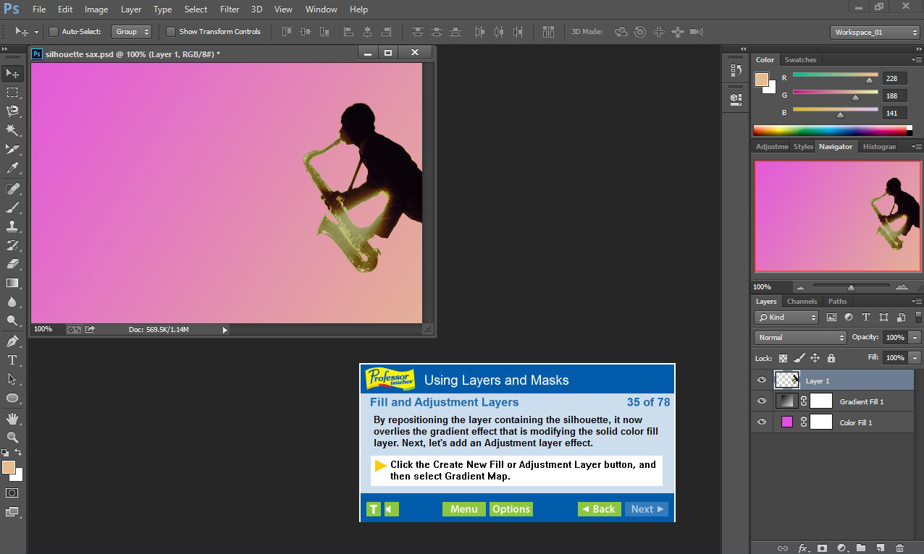Click Next in the tutorial panel
Image resolution: width=924 pixels, height=554 pixels.
pos(646,508)
